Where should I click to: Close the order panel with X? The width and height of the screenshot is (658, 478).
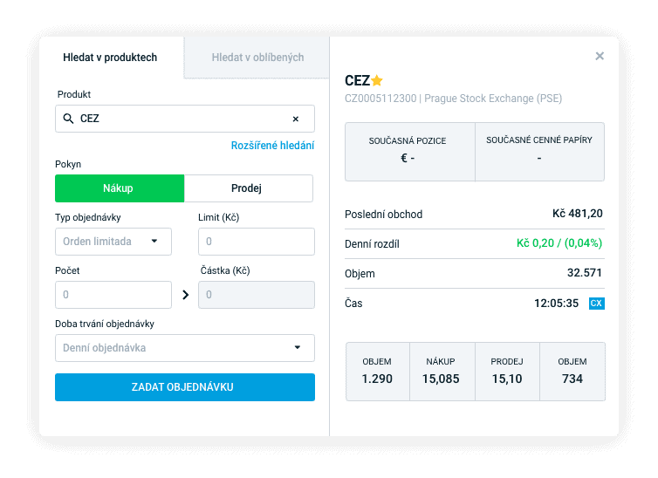point(600,56)
